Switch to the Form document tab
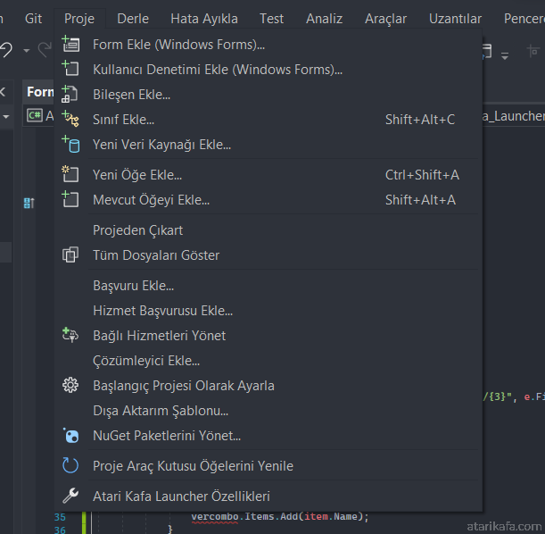 (x=39, y=92)
